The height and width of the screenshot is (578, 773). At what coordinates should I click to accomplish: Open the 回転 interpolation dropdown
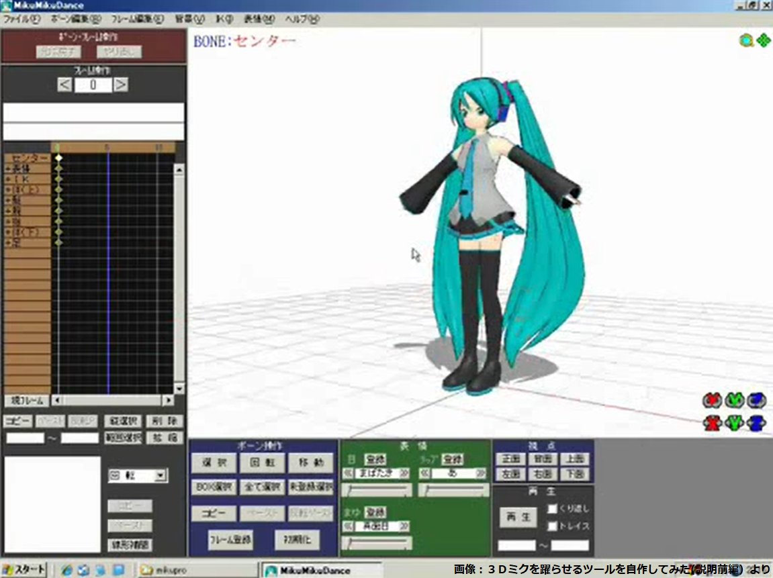(x=161, y=475)
